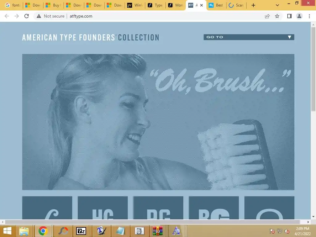Switch to the 'Best' tab

216,5
